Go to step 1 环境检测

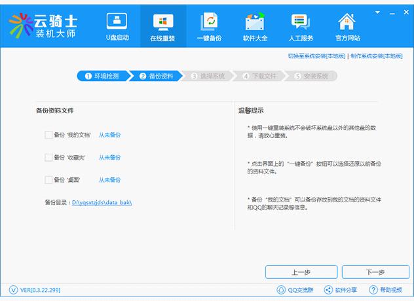(102, 77)
